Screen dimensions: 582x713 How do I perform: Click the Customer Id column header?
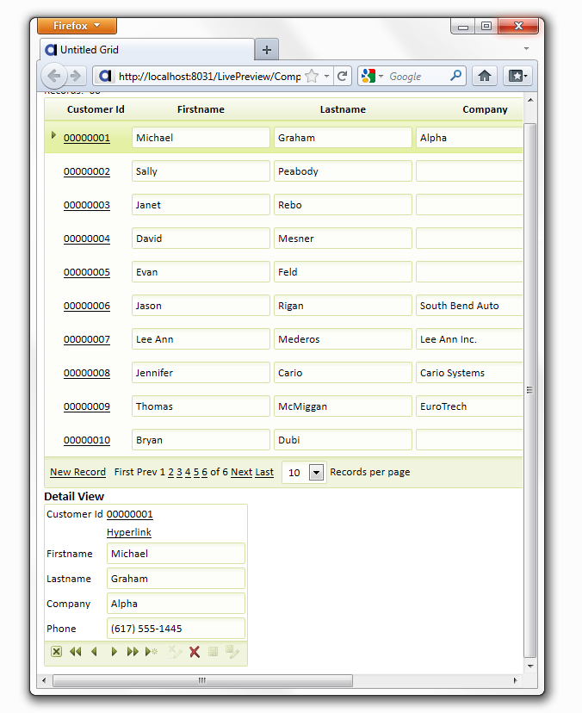(x=96, y=109)
